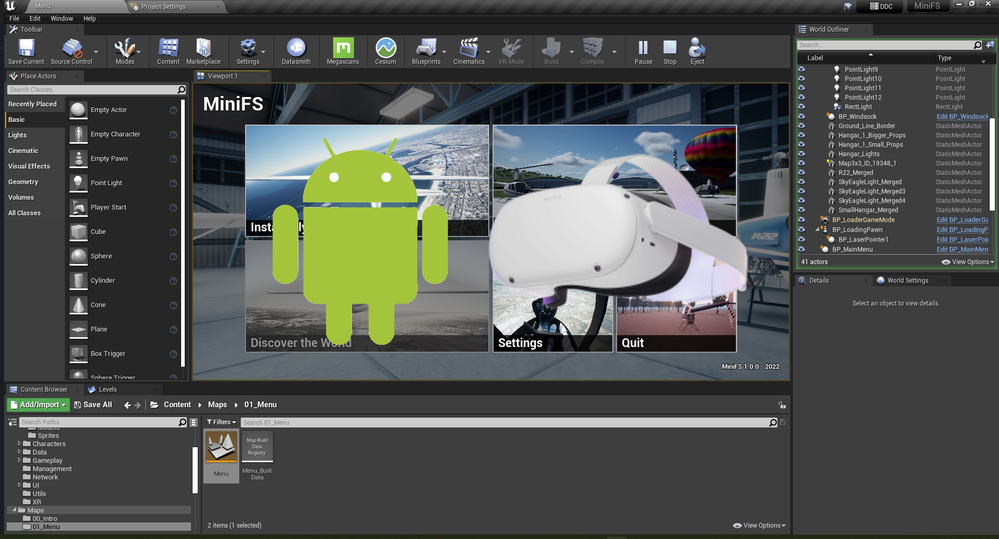
Task: Open Marketplace from the toolbar
Action: (x=203, y=51)
